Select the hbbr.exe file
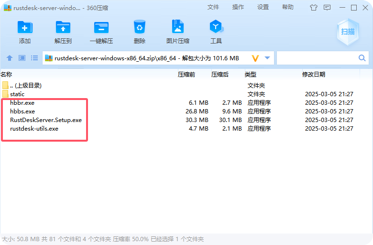 (22, 102)
